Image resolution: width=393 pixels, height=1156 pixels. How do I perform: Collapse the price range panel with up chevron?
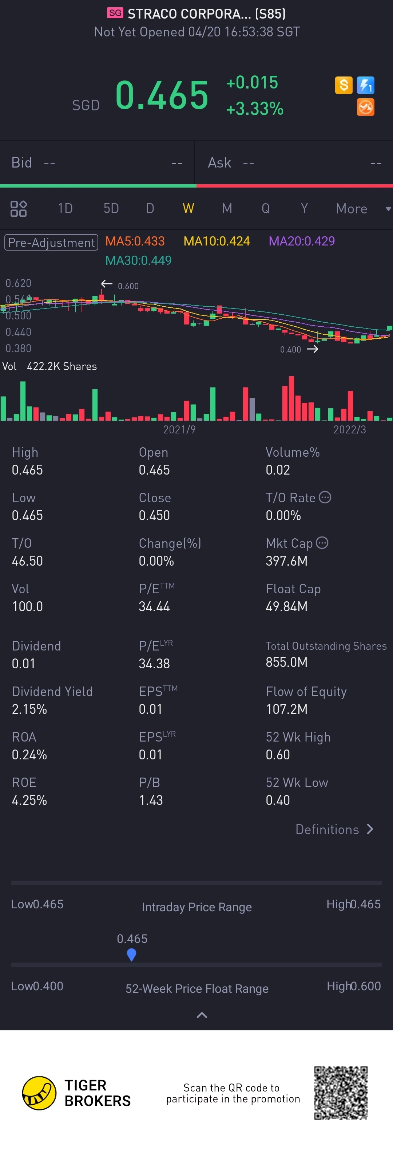[202, 1015]
